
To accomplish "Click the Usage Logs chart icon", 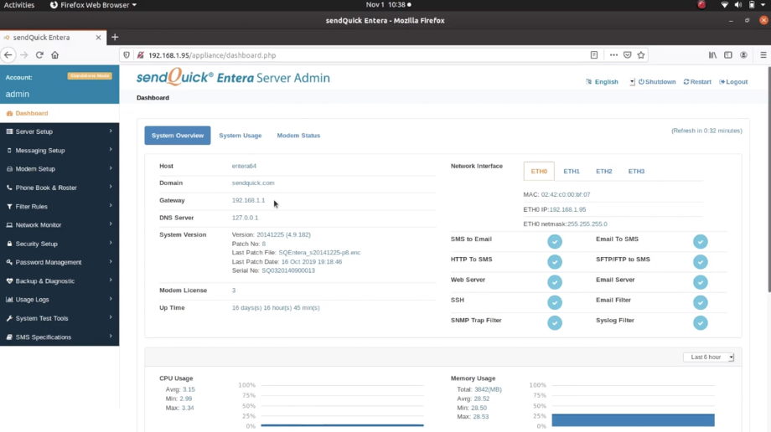I will (9, 300).
